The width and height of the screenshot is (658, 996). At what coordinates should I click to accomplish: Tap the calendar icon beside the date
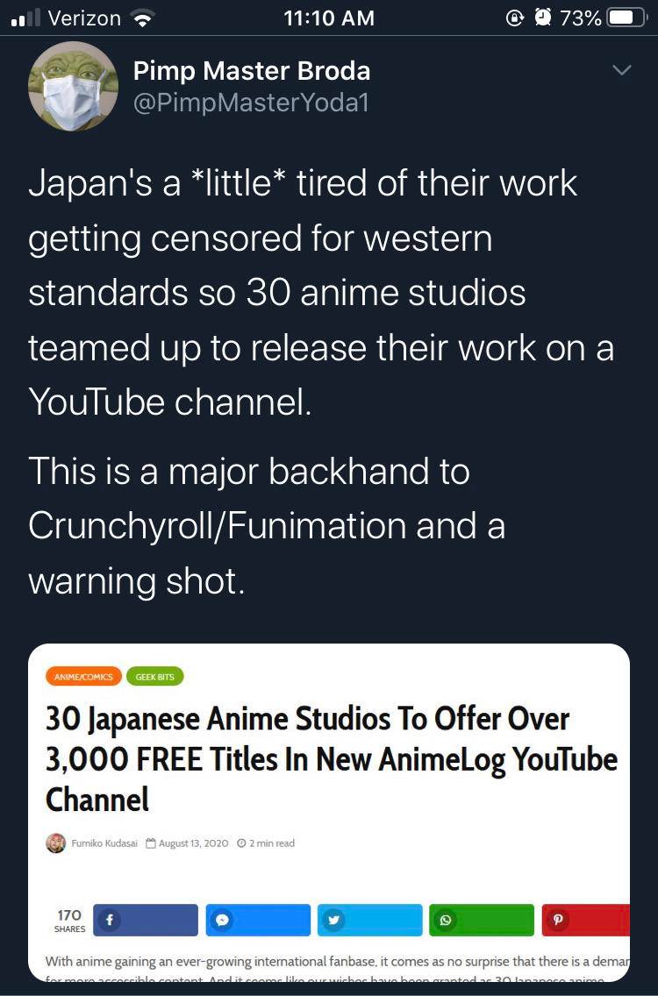(x=150, y=843)
